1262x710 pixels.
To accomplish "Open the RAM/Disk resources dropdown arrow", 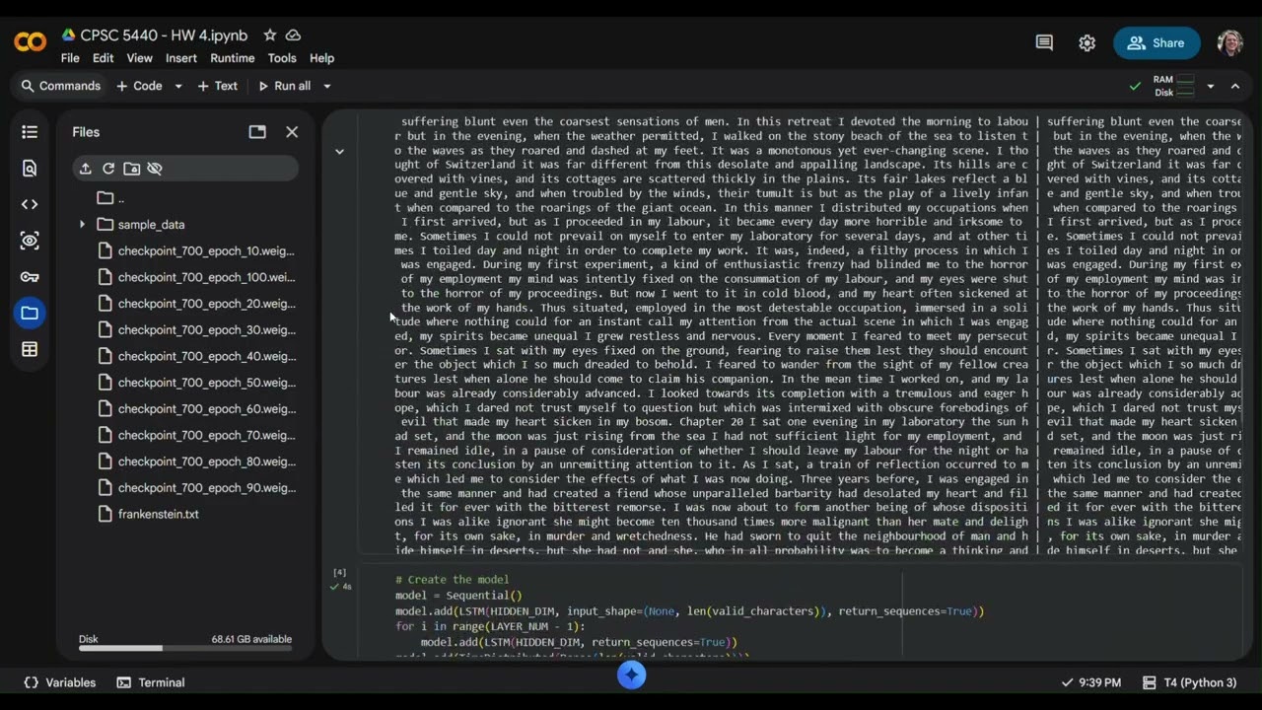I will [x=1211, y=86].
